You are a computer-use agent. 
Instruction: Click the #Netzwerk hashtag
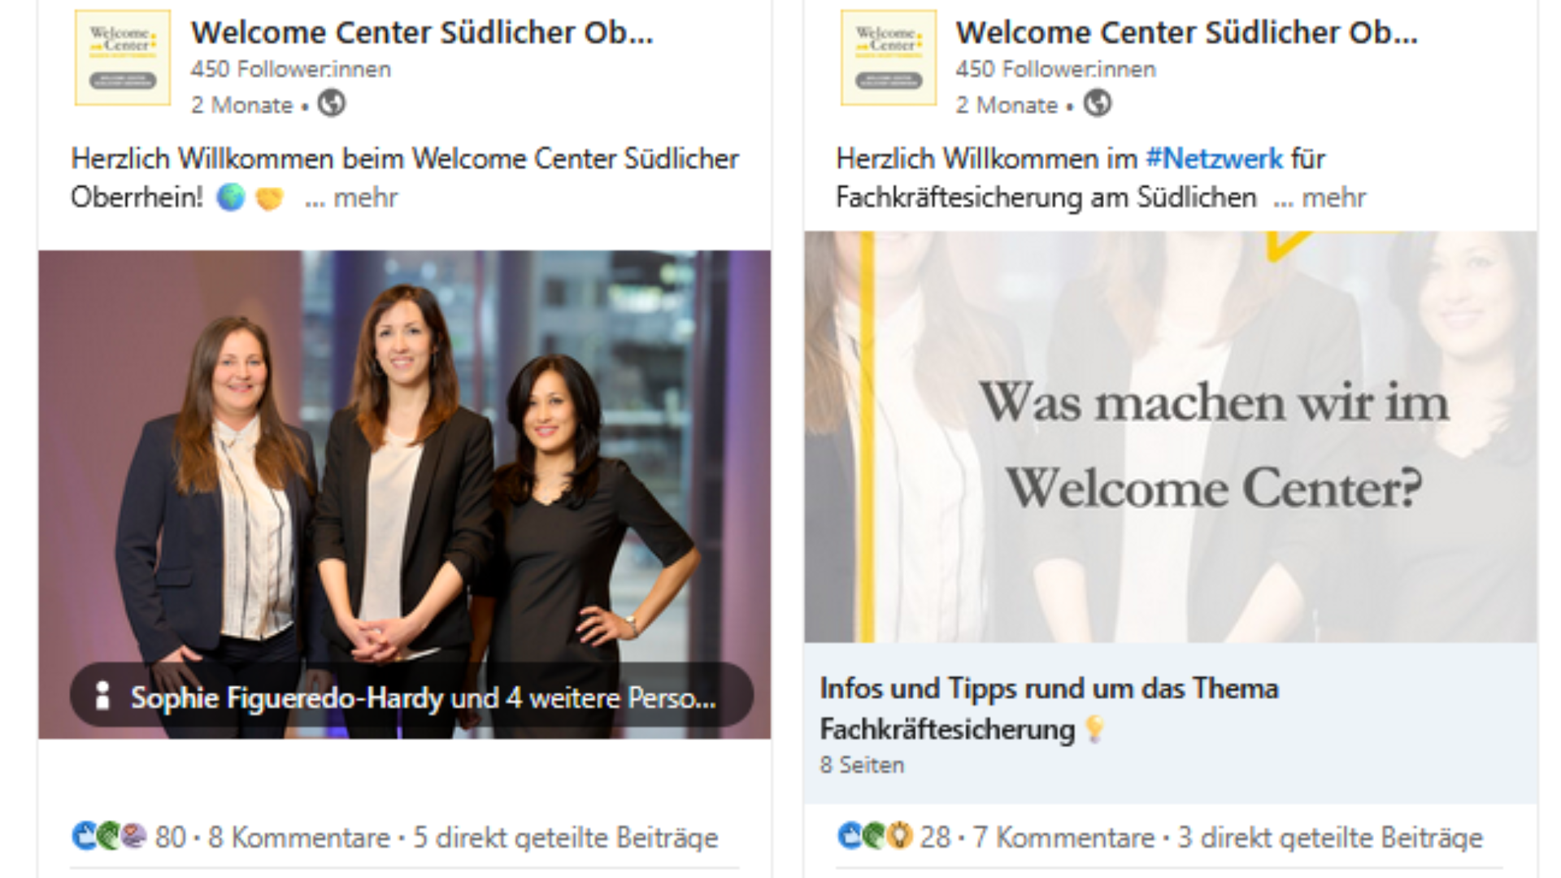[1214, 158]
